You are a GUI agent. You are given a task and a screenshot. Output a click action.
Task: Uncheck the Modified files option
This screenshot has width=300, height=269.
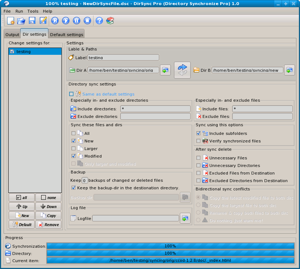point(74,156)
